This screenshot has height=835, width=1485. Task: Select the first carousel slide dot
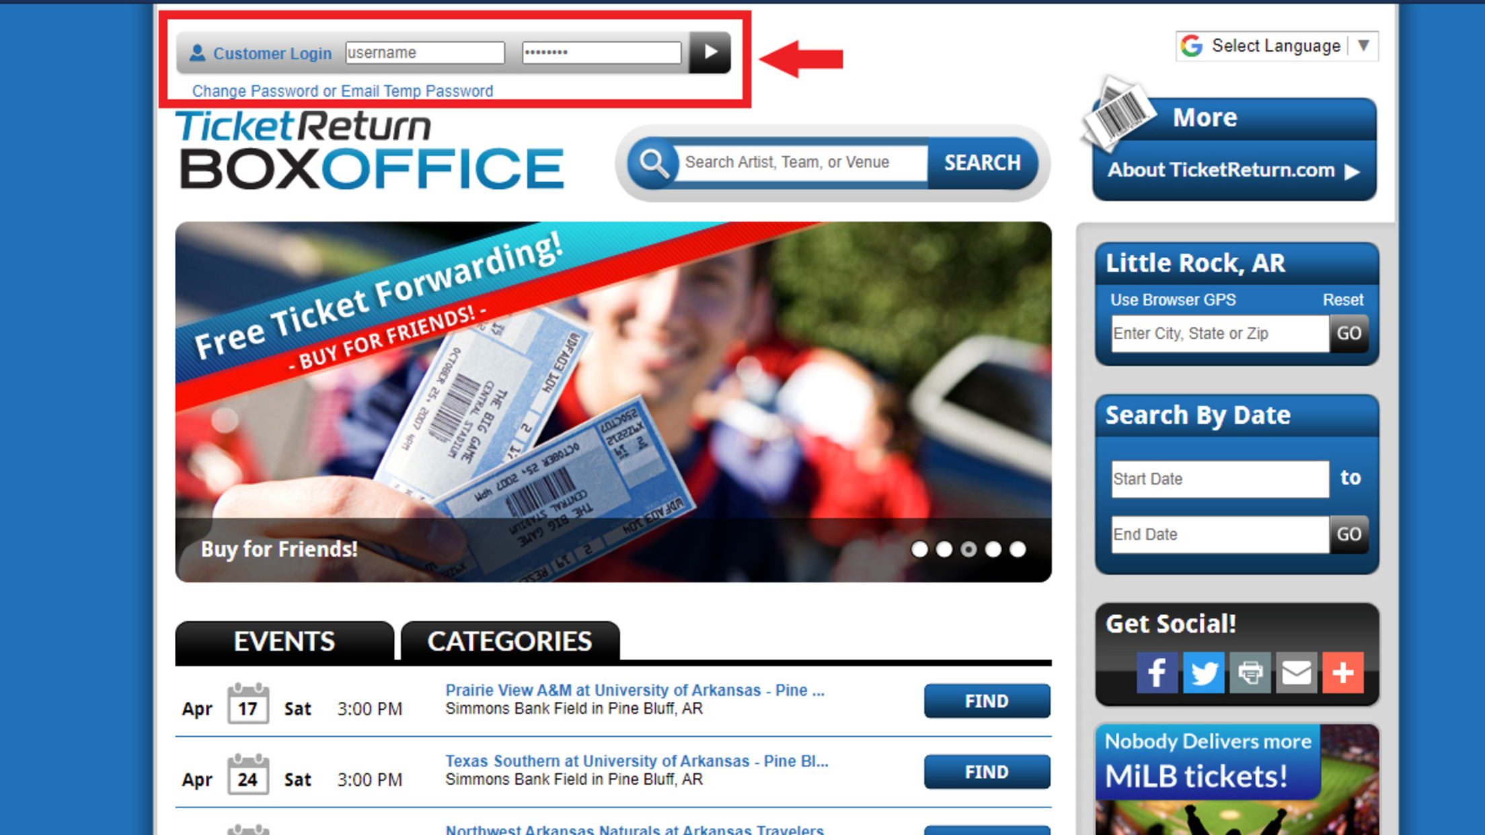pos(919,549)
